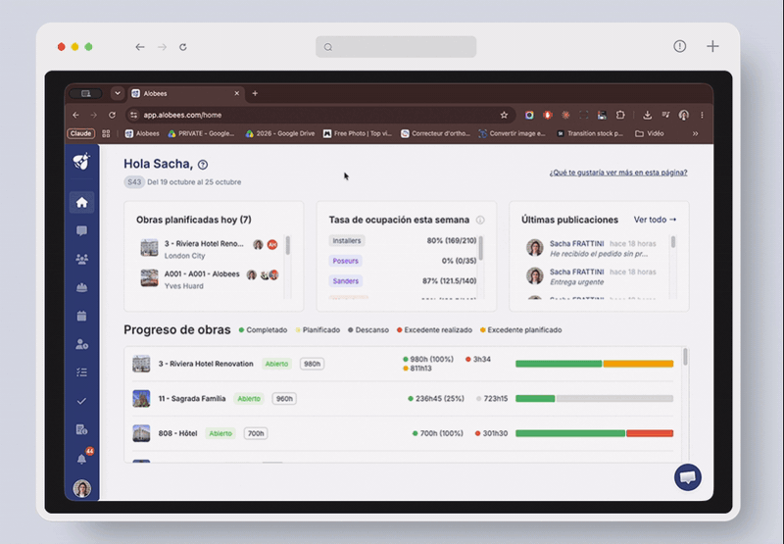The width and height of the screenshot is (784, 544).
Task: Expand the tab search dropdown arrow
Action: (118, 93)
